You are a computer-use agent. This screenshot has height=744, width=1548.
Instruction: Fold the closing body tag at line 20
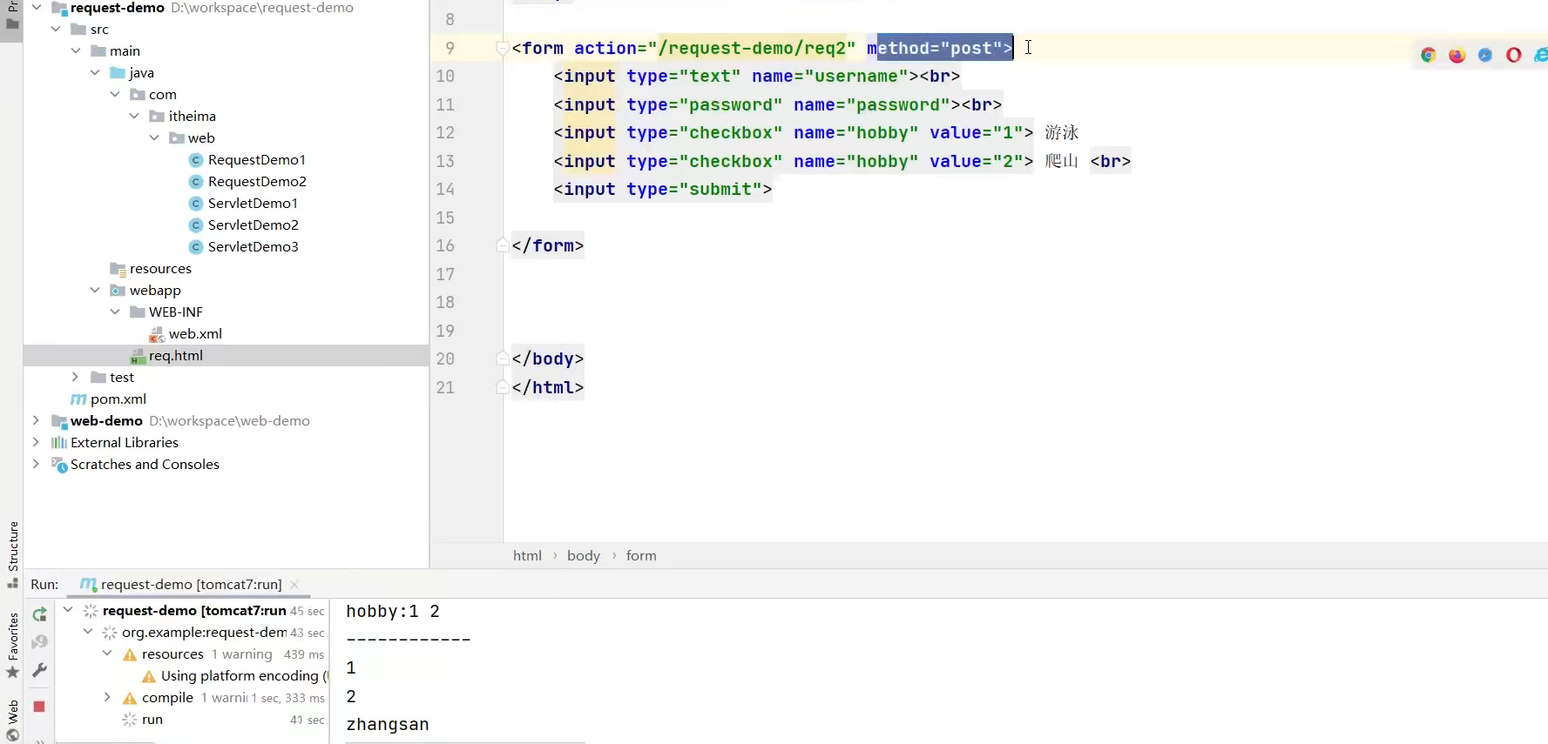(503, 359)
